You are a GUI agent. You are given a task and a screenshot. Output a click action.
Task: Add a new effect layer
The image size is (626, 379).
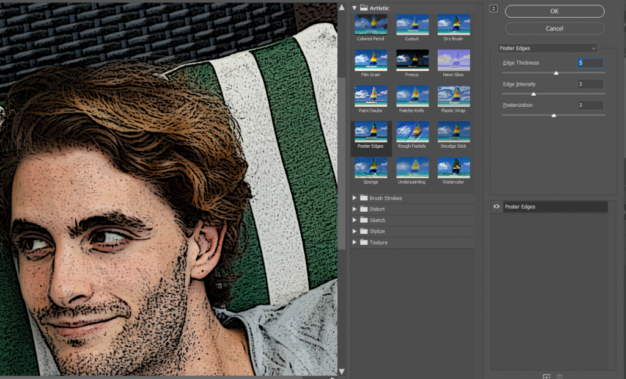click(x=547, y=376)
